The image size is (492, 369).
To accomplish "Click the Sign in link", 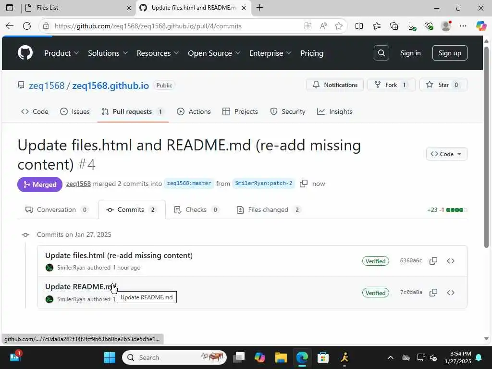I will click(x=410, y=53).
